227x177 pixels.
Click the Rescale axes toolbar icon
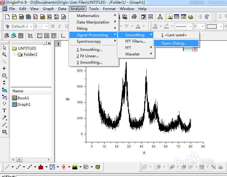[x=30, y=36]
